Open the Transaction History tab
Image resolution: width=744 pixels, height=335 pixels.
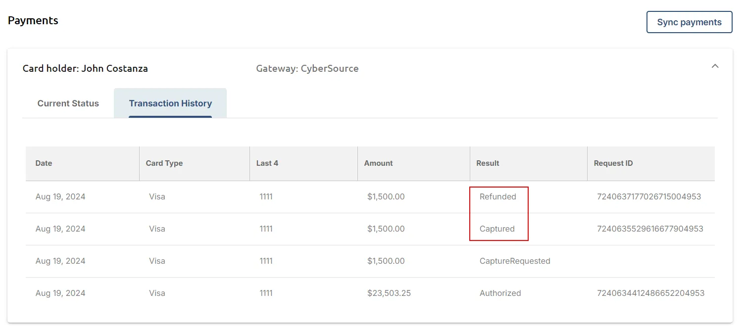(170, 103)
